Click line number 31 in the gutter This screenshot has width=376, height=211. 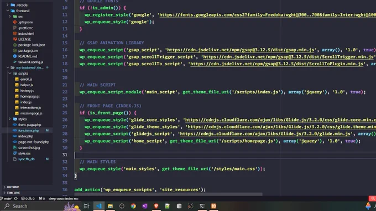65,155
